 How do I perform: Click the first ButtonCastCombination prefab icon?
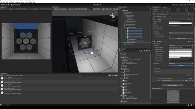point(127,29)
